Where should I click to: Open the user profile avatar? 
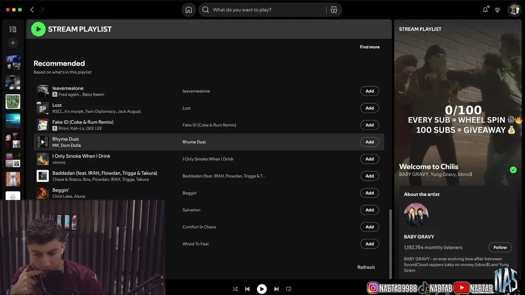click(514, 10)
